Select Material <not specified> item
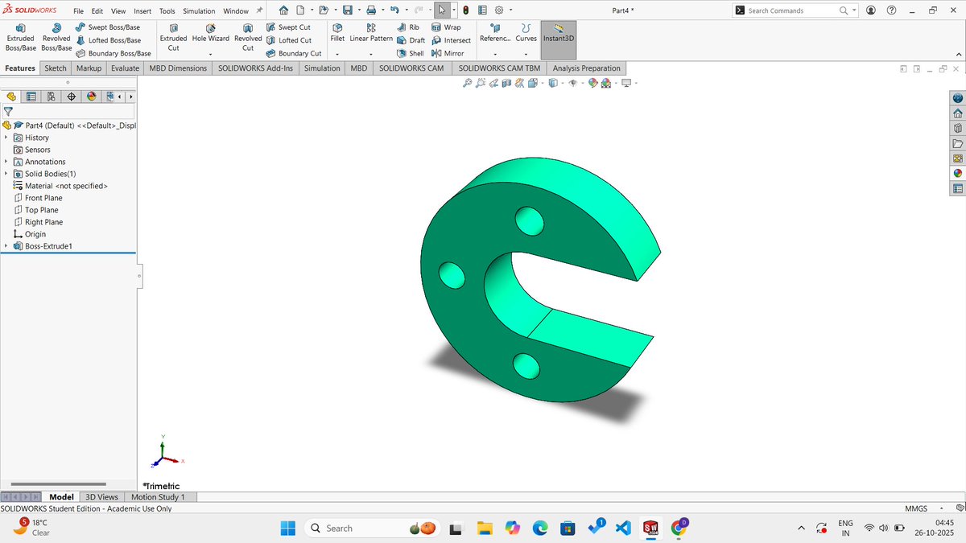Screen dimensions: 966x543 60,186
